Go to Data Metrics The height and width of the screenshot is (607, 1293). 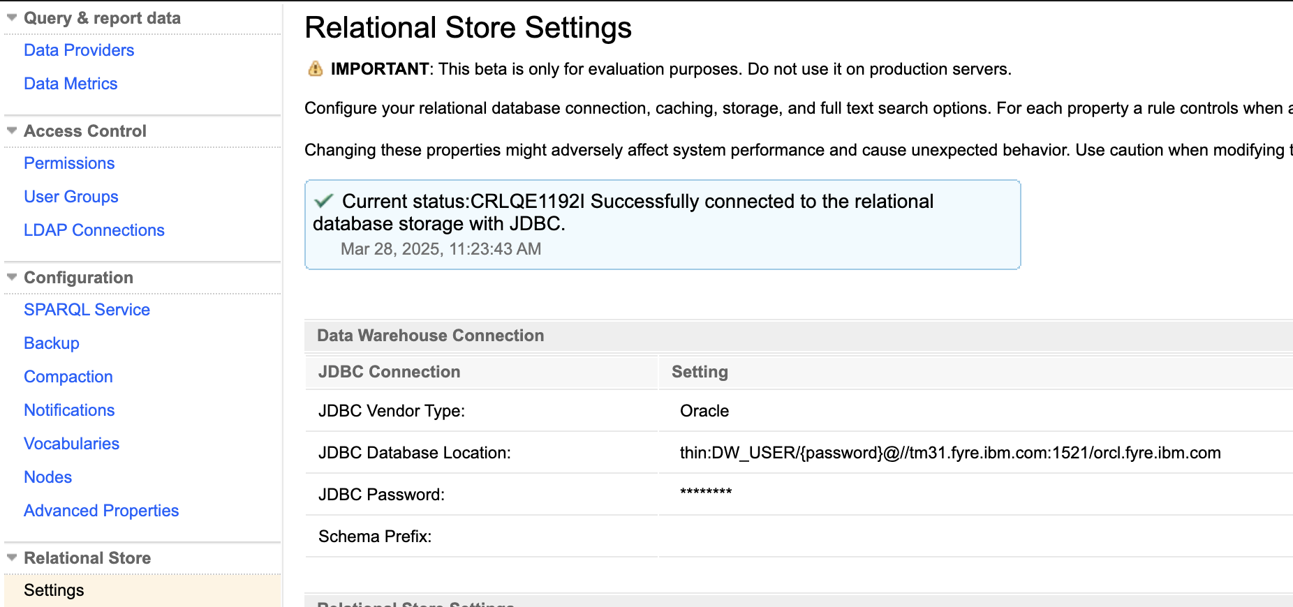point(71,84)
